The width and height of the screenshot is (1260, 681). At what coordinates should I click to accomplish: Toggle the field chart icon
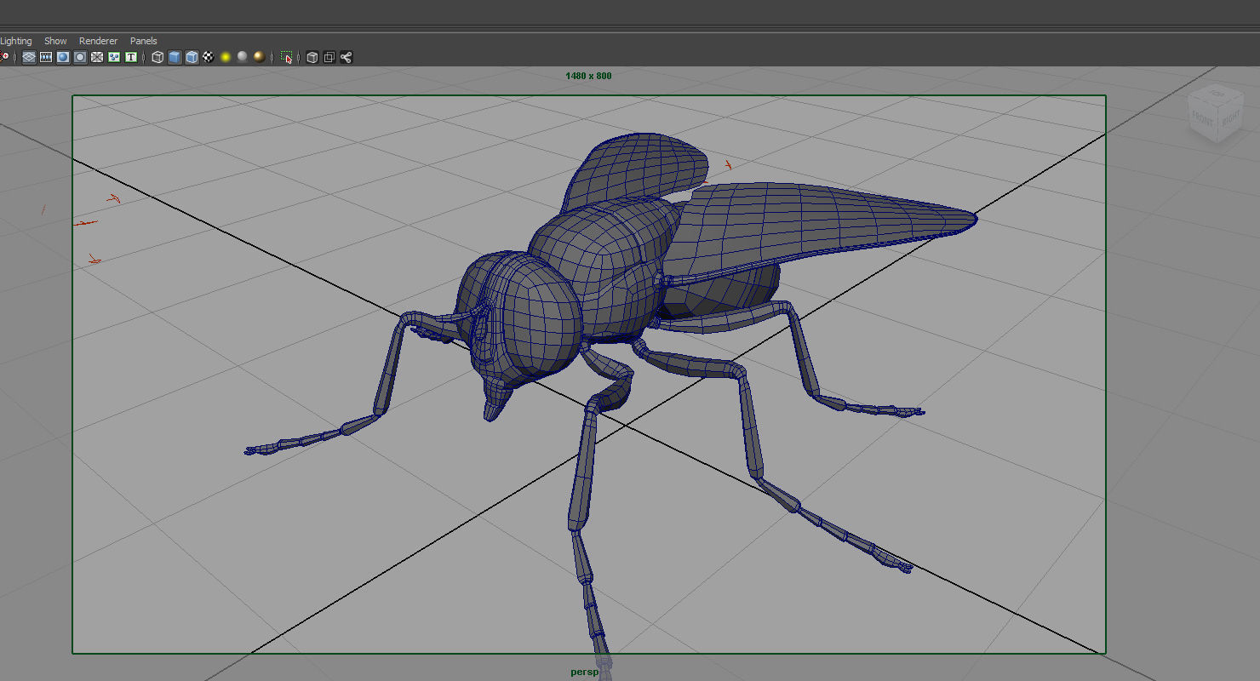click(97, 57)
